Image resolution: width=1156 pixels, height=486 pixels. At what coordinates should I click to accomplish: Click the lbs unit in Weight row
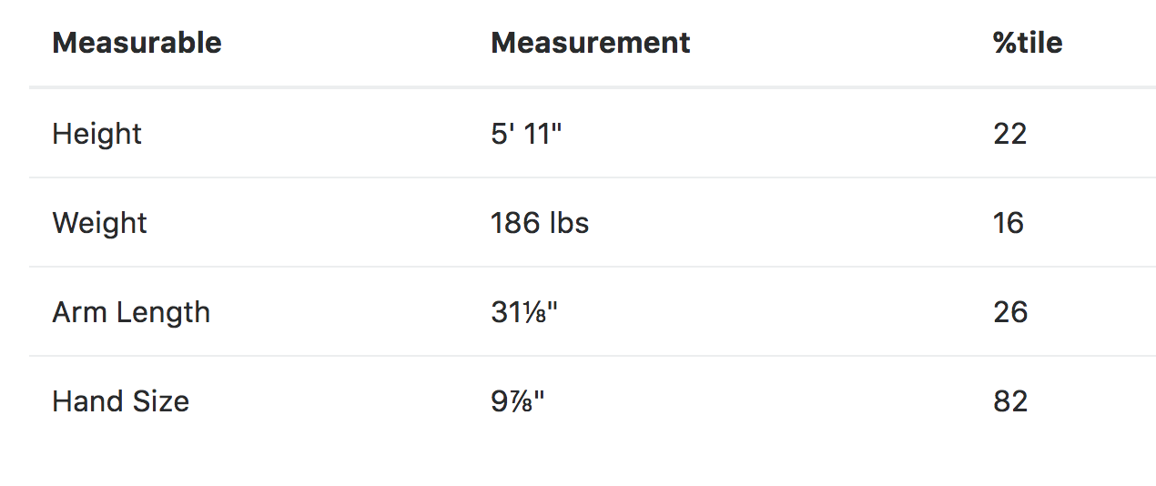tap(569, 223)
